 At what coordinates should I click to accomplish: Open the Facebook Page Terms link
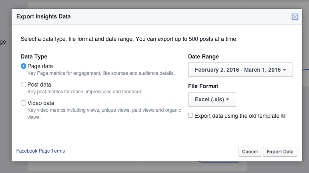pyautogui.click(x=40, y=151)
